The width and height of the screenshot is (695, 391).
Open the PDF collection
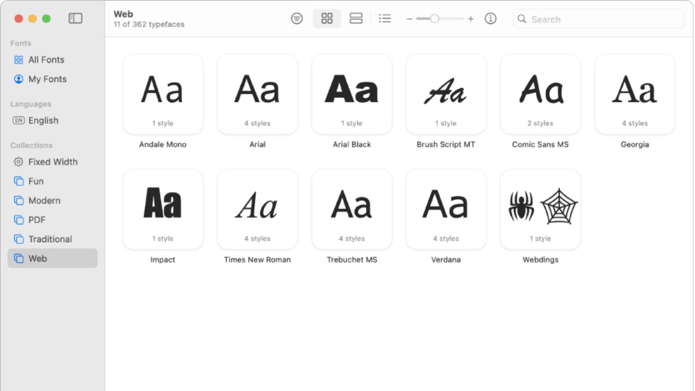pyautogui.click(x=52, y=220)
